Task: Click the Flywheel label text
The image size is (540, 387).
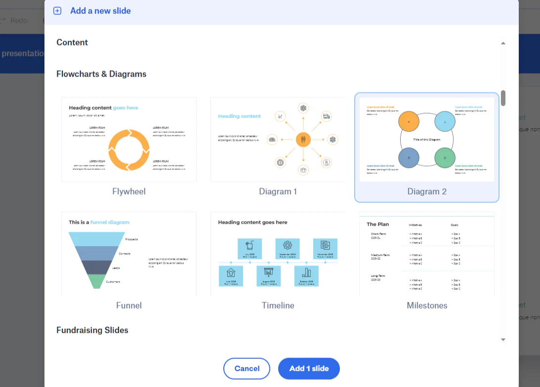Action: tap(129, 191)
